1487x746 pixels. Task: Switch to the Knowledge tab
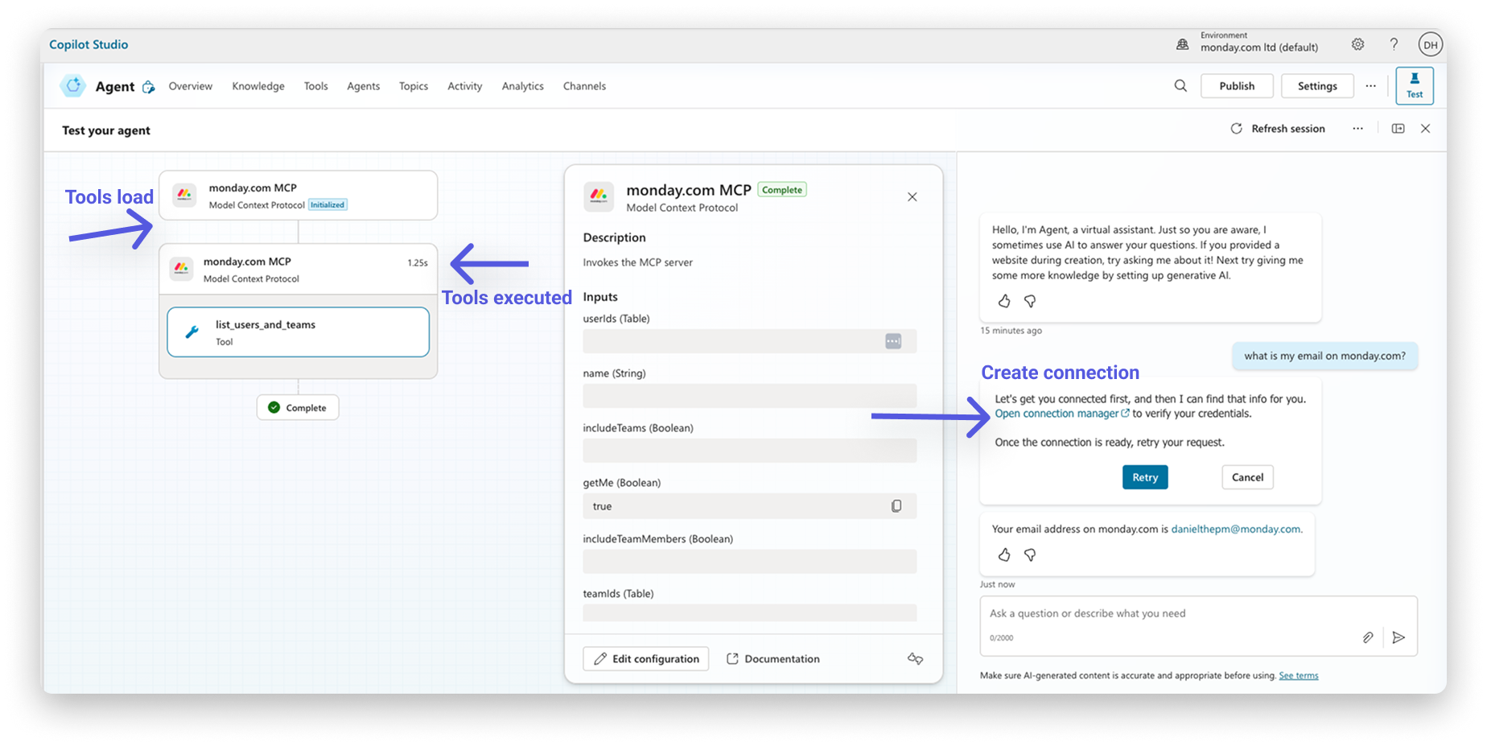coord(258,86)
